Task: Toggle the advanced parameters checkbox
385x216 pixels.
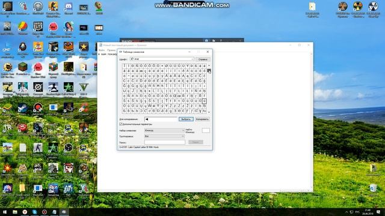Action: [121, 124]
